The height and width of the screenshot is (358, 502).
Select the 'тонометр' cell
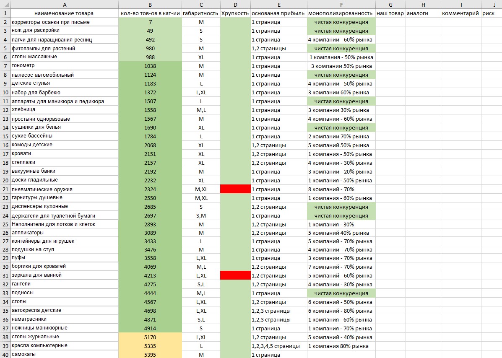click(x=64, y=66)
